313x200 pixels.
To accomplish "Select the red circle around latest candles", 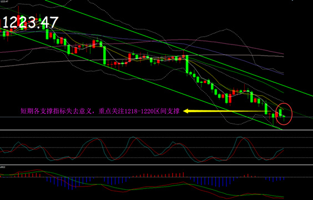I will point(284,114).
